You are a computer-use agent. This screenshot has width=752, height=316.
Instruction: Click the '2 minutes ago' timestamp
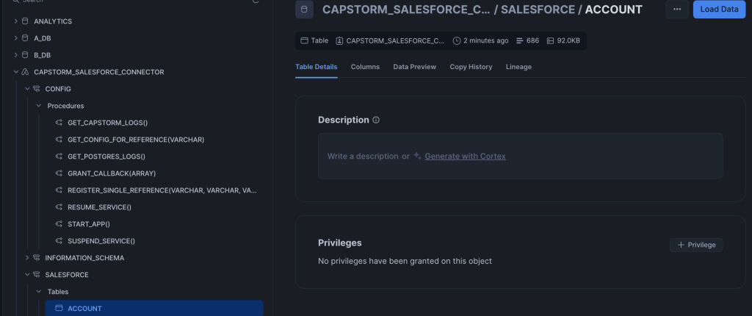(486, 41)
